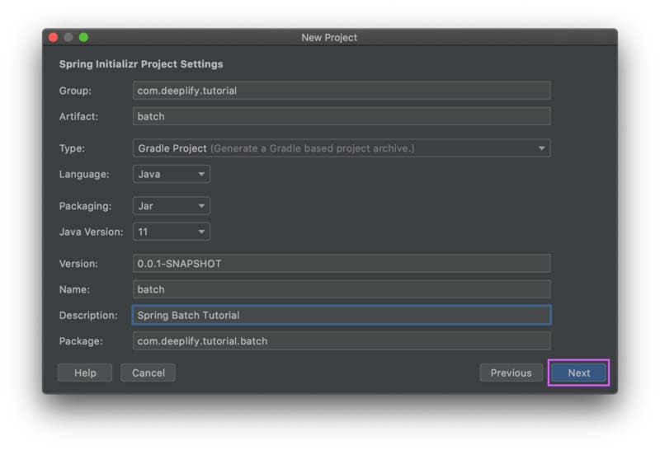Click the New Project window title bar

tap(329, 38)
